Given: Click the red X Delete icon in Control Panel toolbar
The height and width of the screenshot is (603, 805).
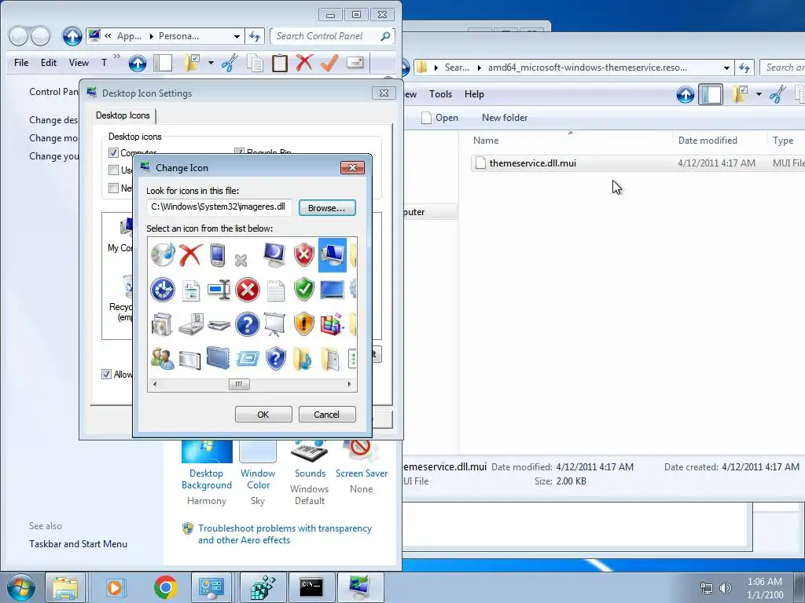Looking at the screenshot, I should [x=304, y=63].
